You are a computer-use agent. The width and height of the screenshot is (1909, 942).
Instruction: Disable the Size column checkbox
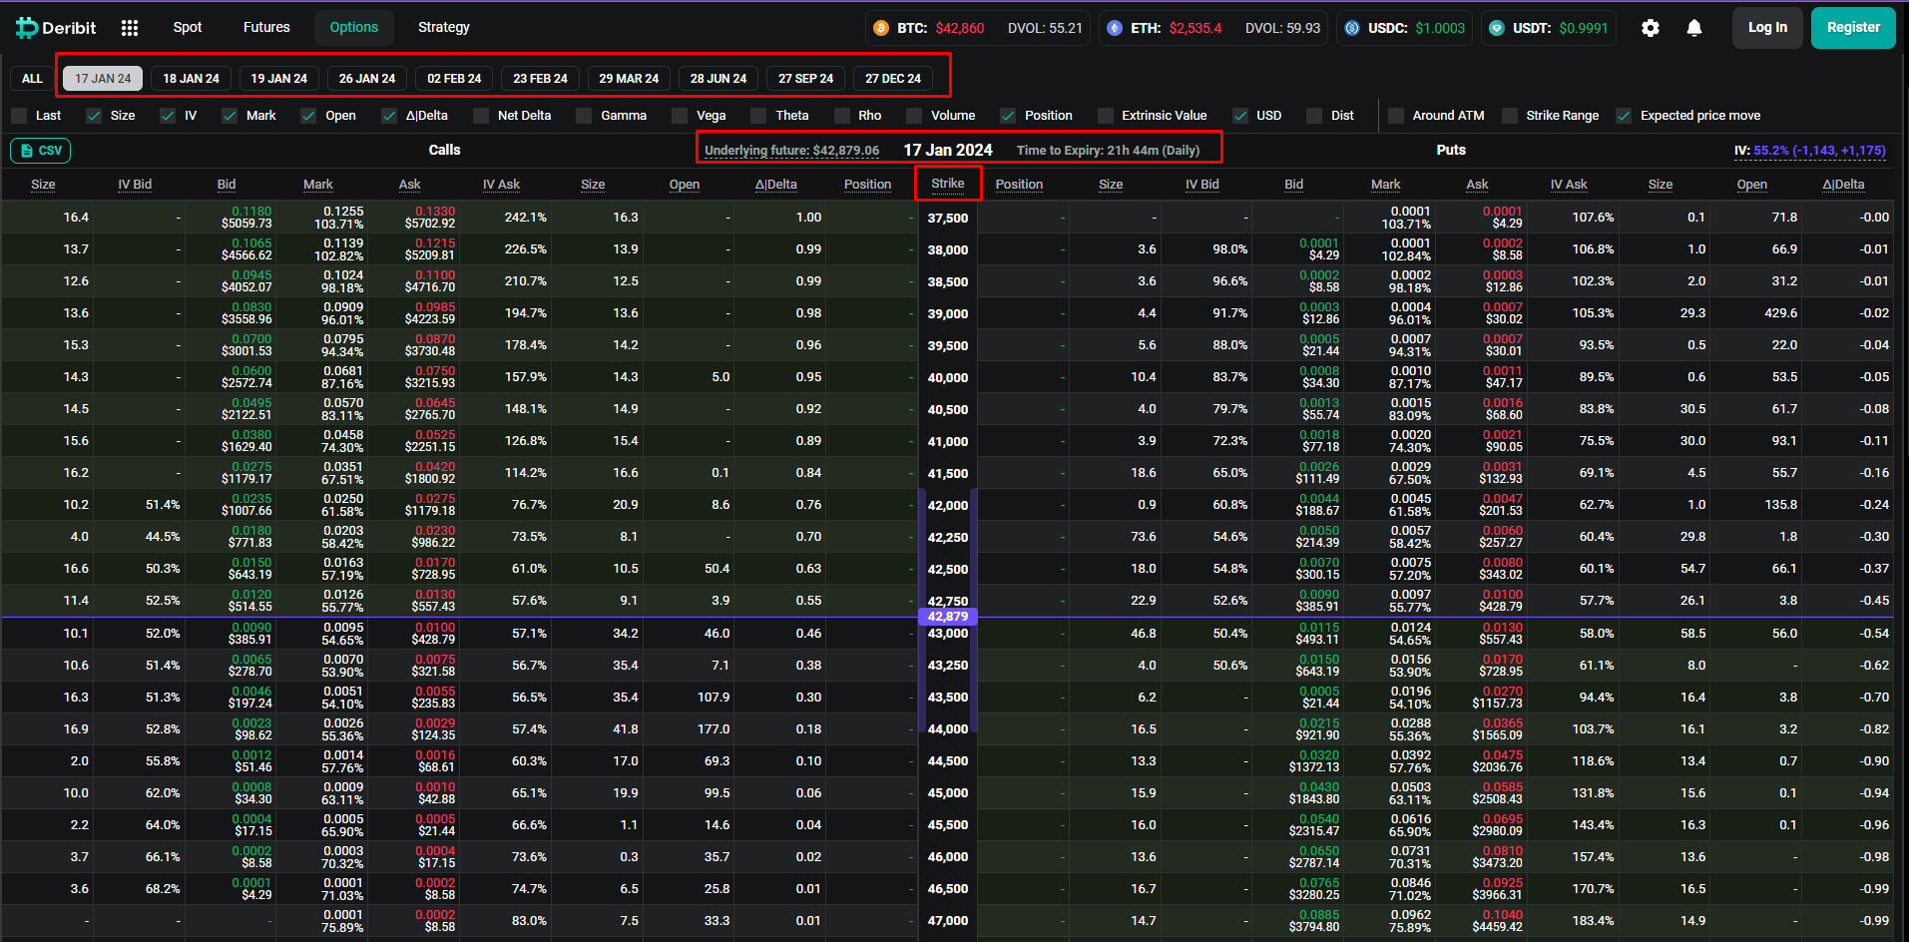click(x=94, y=116)
